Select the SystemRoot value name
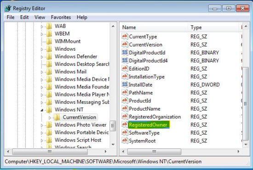Screen dimensions: 253x170 142,141
